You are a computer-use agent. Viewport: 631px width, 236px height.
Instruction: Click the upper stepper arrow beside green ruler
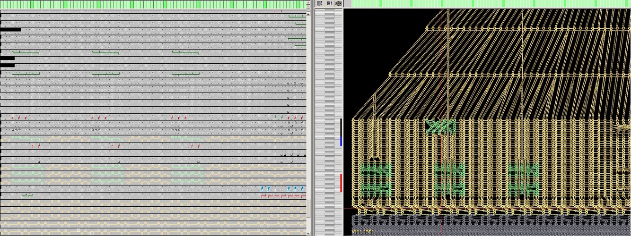point(308,2)
